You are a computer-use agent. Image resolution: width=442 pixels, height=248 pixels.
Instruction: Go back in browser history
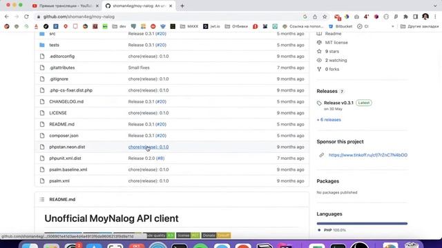point(7,17)
